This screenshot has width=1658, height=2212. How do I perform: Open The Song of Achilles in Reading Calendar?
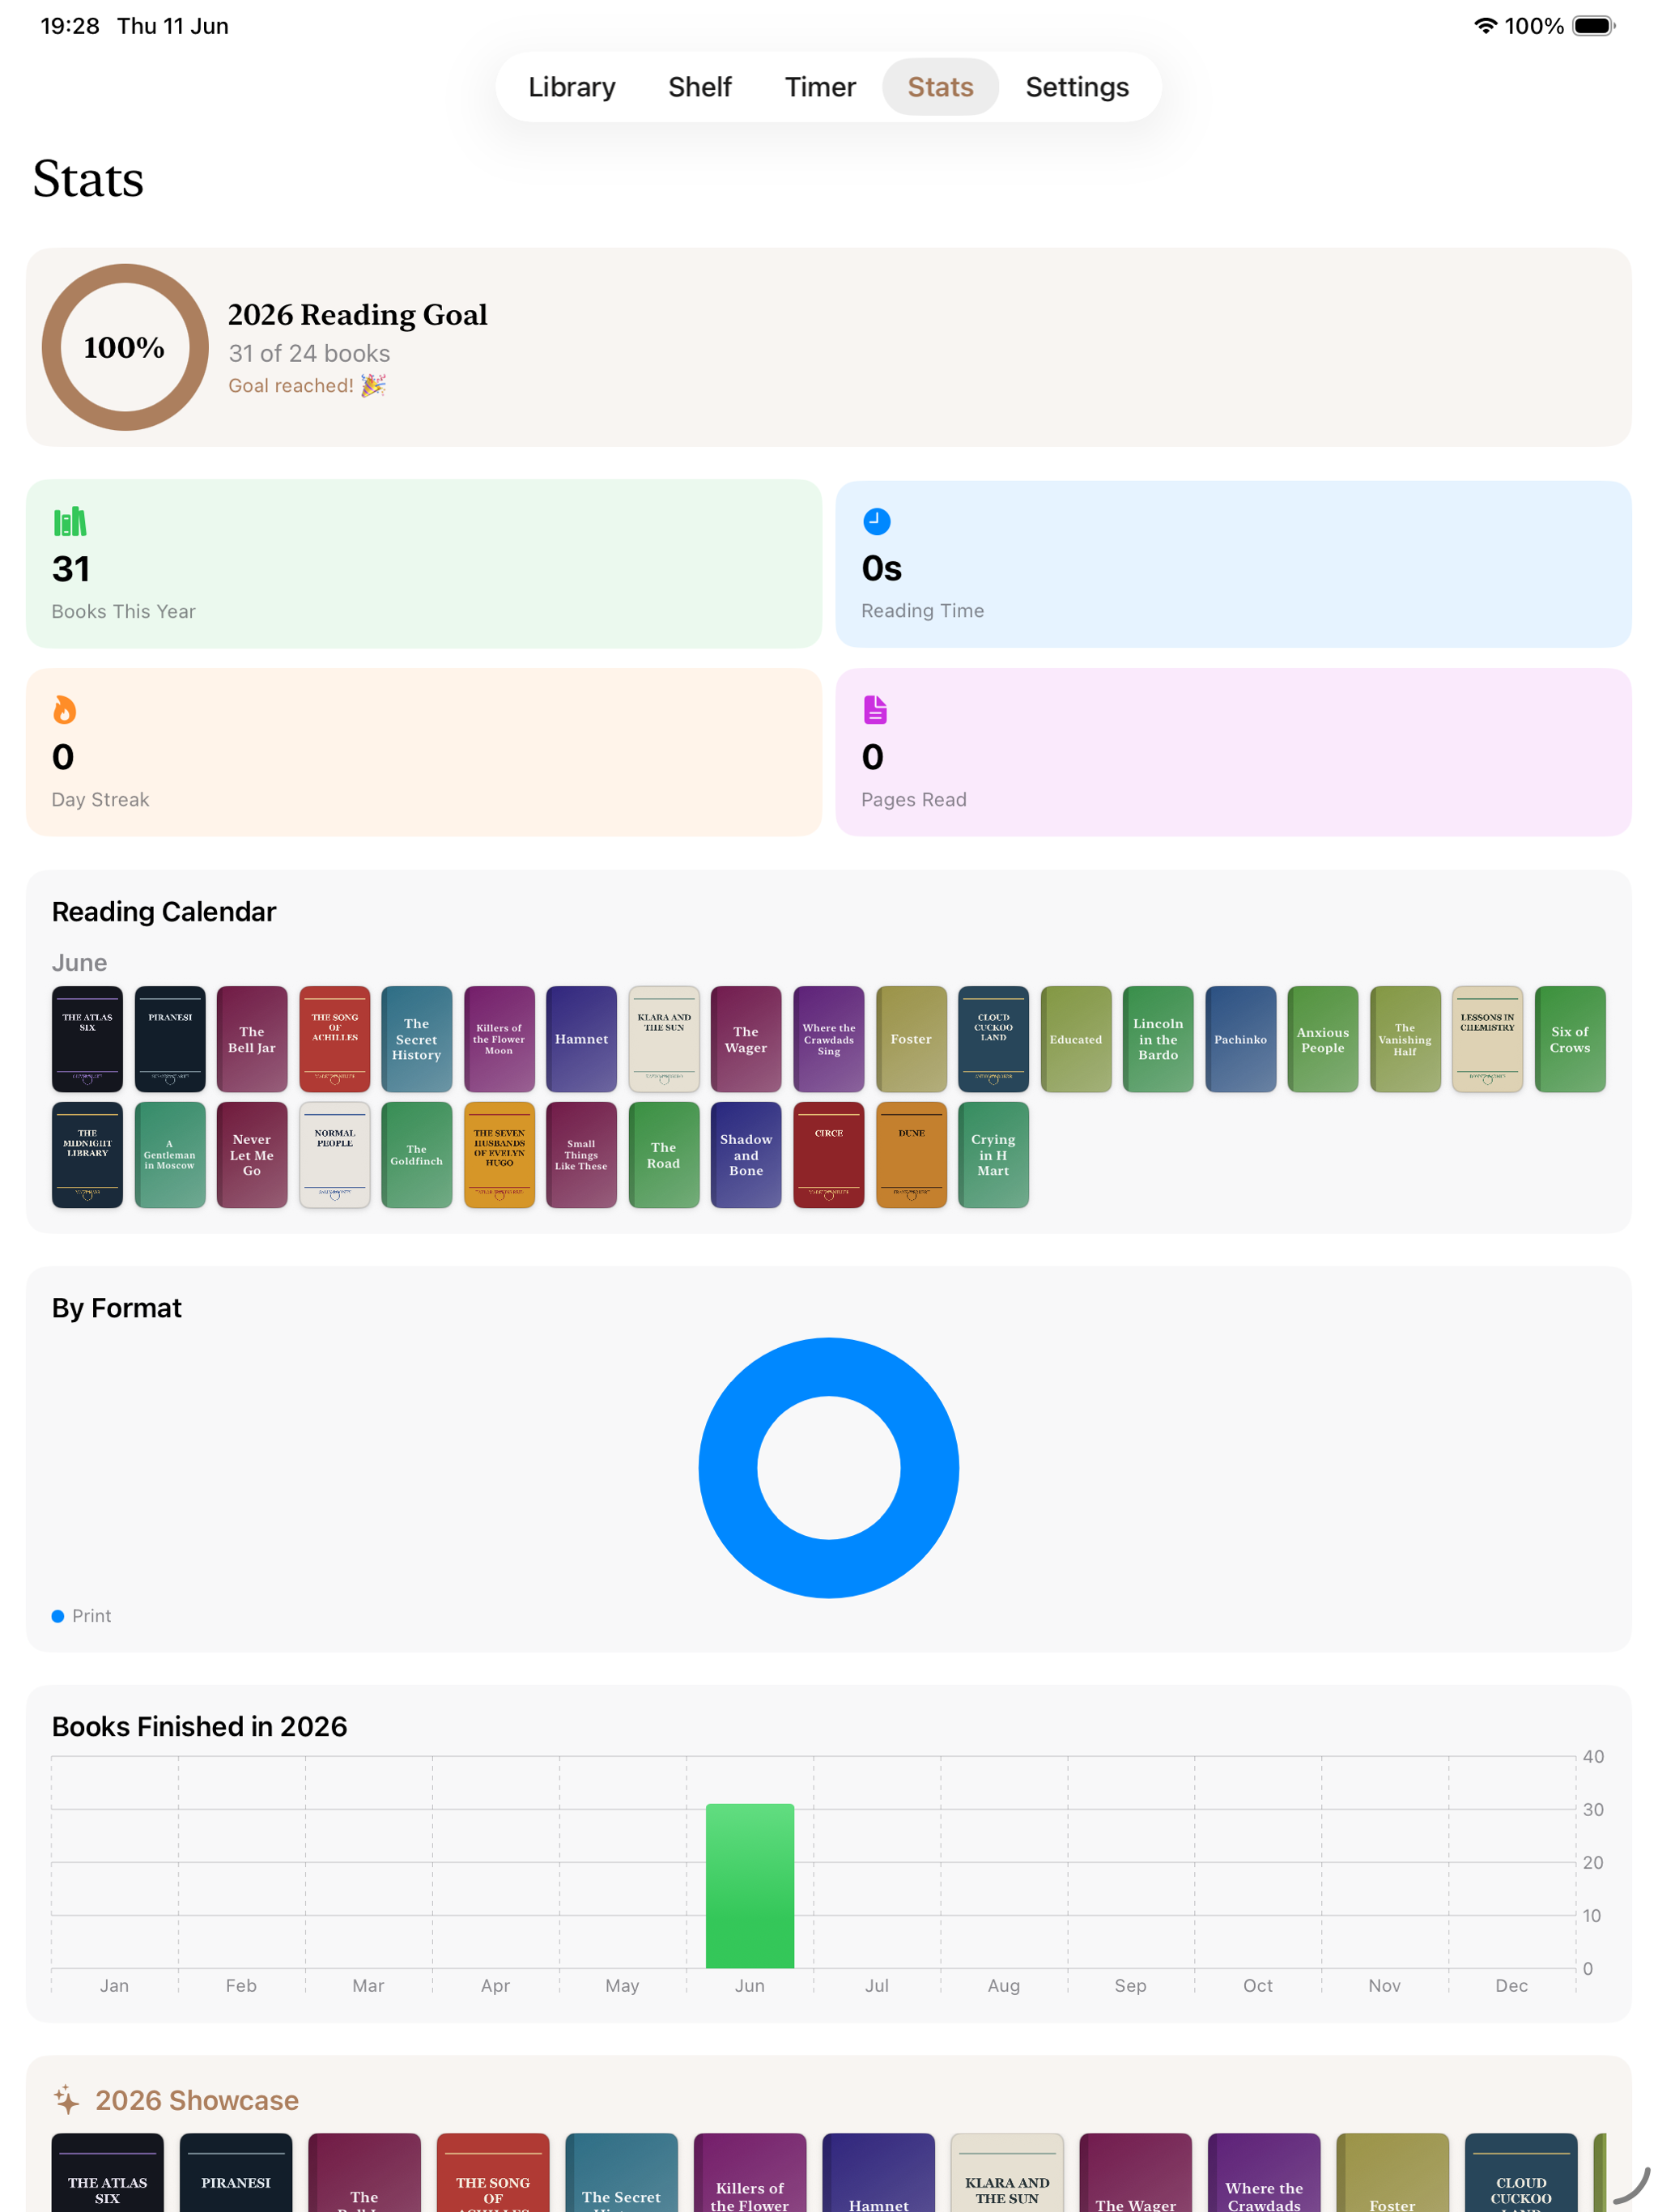[x=335, y=1039]
